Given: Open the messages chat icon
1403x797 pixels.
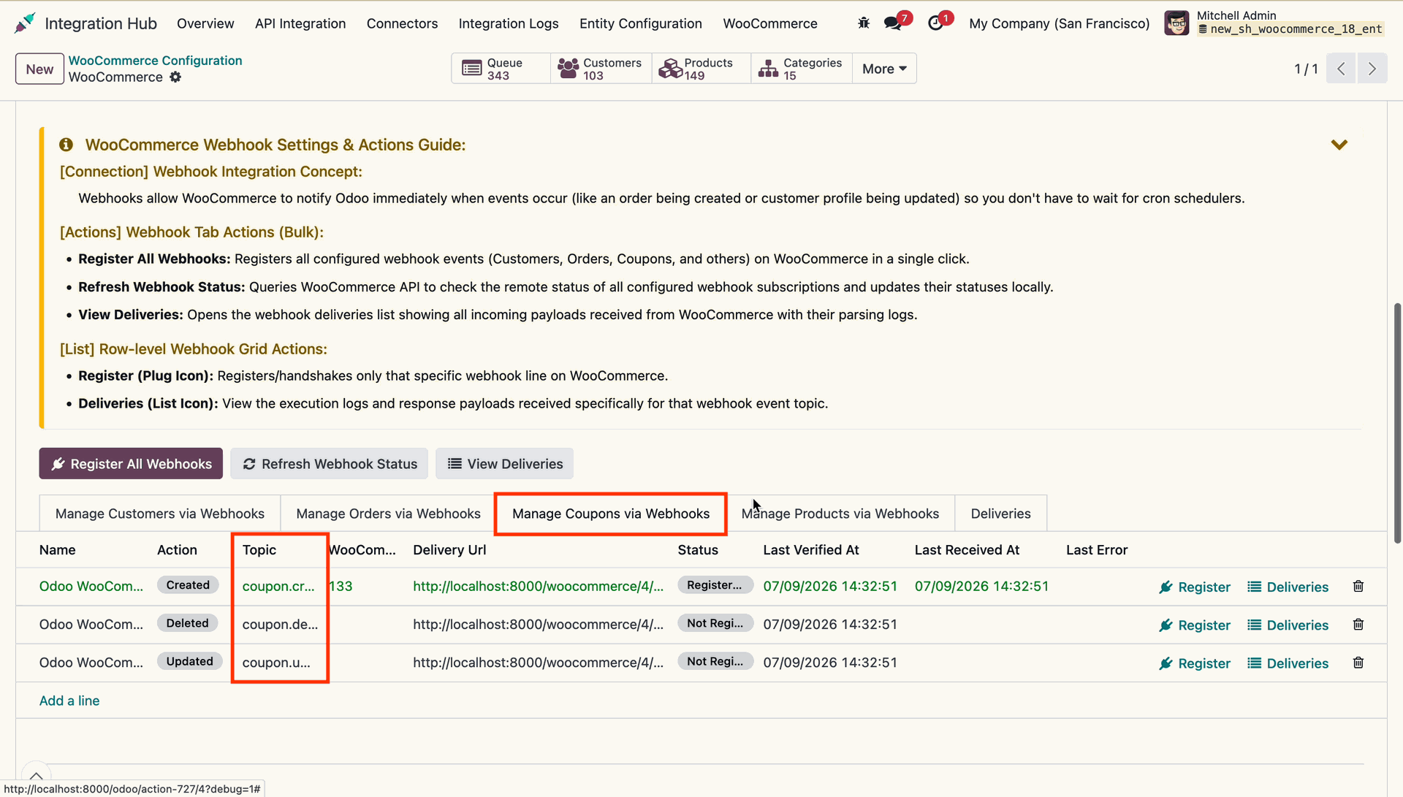Looking at the screenshot, I should (892, 23).
